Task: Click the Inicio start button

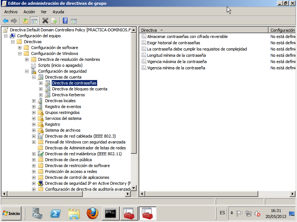Action: pyautogui.click(x=11, y=213)
